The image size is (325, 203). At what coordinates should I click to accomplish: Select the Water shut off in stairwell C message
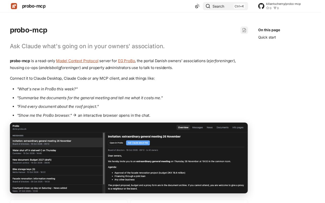(56, 152)
